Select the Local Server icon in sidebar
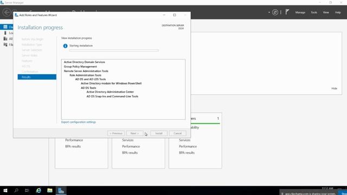347x195 pixels. [5, 32]
